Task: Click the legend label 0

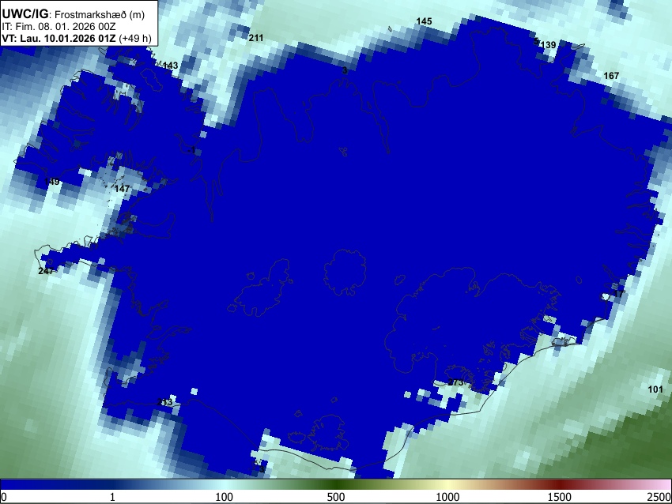Action: pos(4,497)
